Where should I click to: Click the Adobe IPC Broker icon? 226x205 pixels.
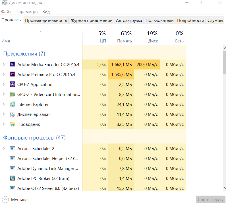pos(13,178)
